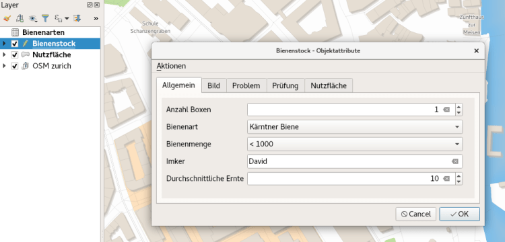Switch to the Prüfung tab
Image resolution: width=505 pixels, height=242 pixels.
pyautogui.click(x=285, y=86)
